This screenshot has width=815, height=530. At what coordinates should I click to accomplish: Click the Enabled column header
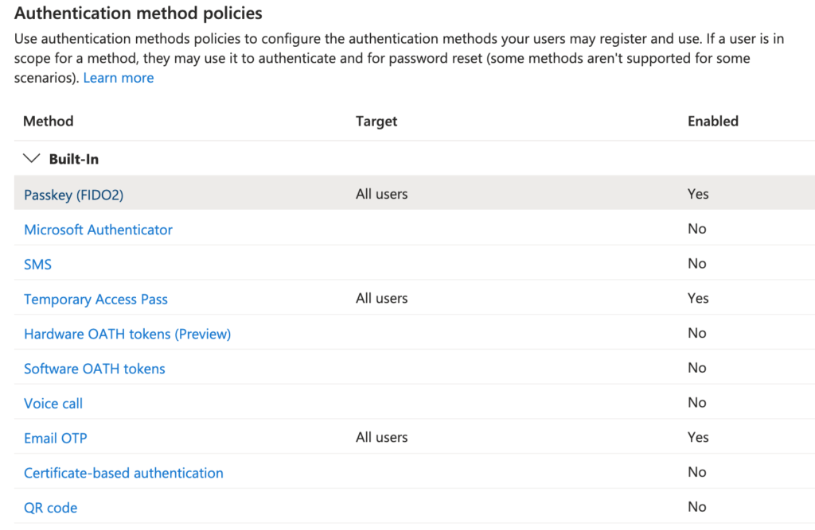point(712,122)
